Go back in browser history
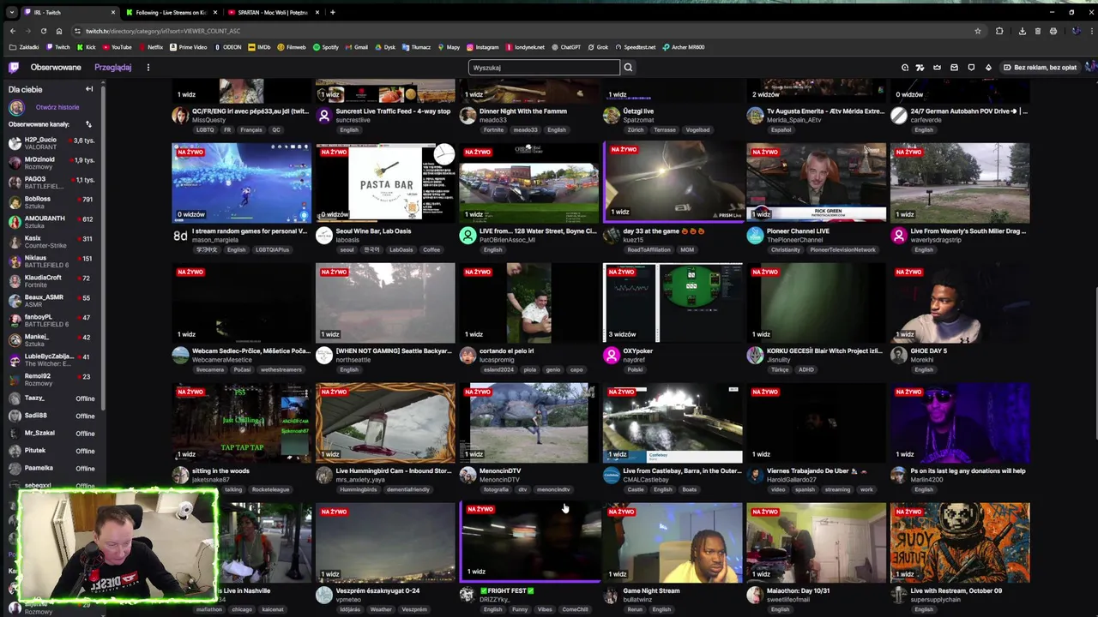The width and height of the screenshot is (1098, 617). 12,31
